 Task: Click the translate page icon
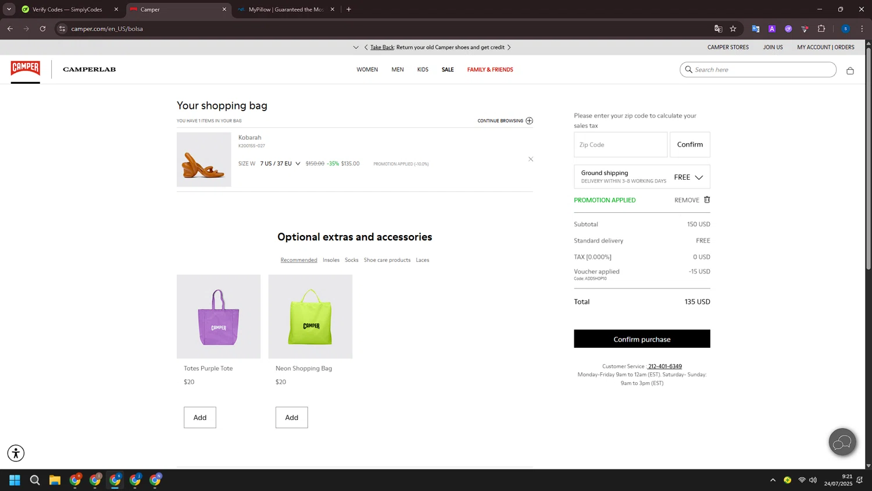718,29
